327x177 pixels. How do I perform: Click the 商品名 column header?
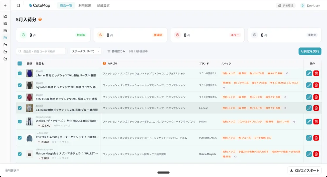(40, 64)
